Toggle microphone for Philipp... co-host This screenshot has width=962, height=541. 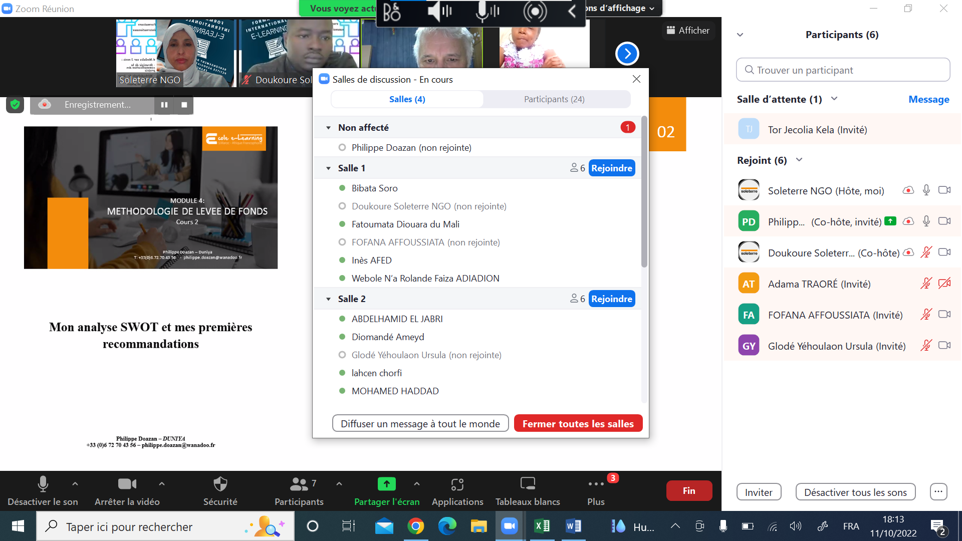click(926, 221)
